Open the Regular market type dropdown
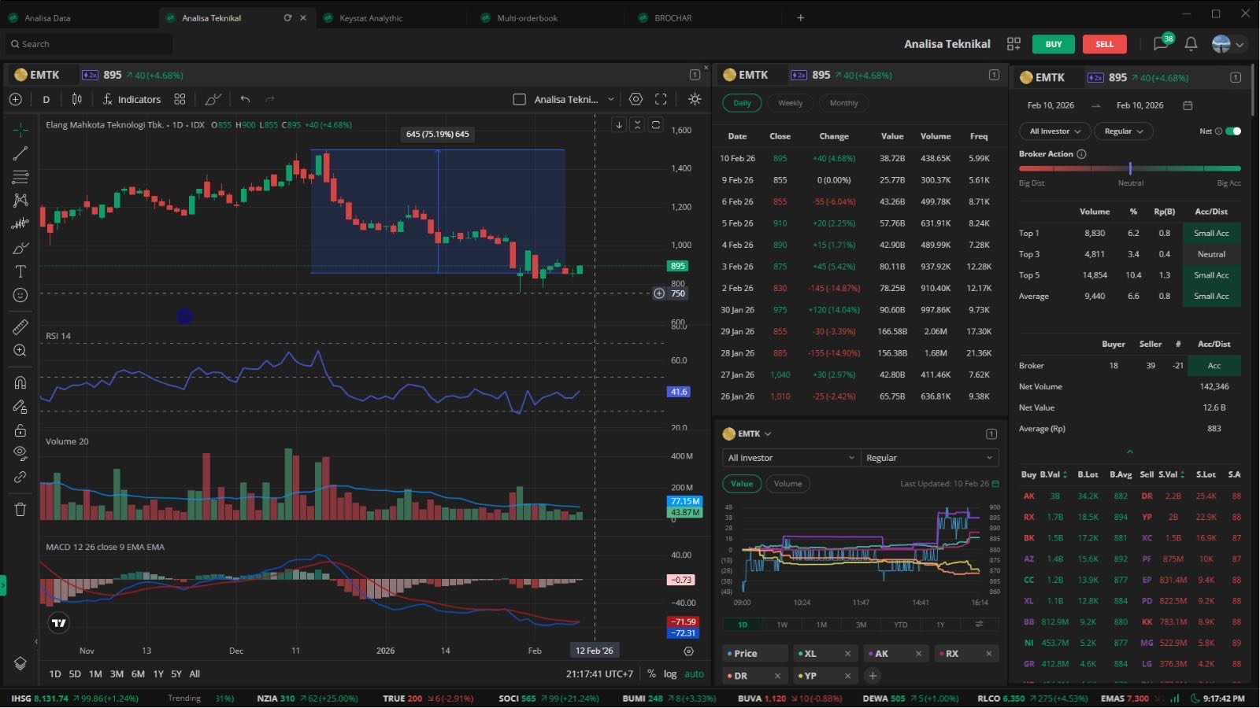1260x708 pixels. tap(1123, 131)
